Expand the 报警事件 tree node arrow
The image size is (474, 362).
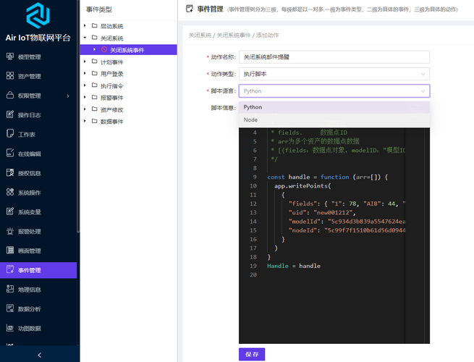point(85,98)
